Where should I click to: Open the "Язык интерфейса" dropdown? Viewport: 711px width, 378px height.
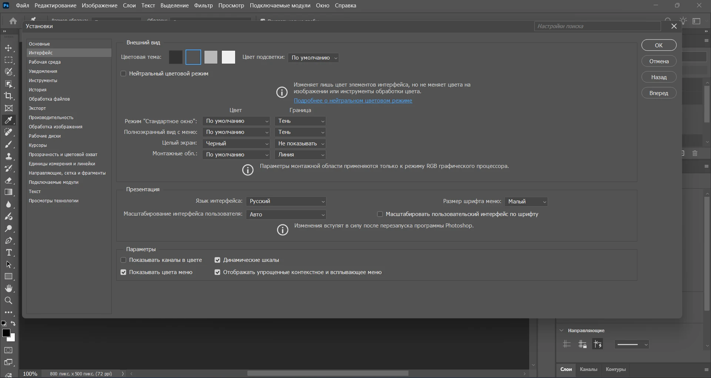click(286, 201)
